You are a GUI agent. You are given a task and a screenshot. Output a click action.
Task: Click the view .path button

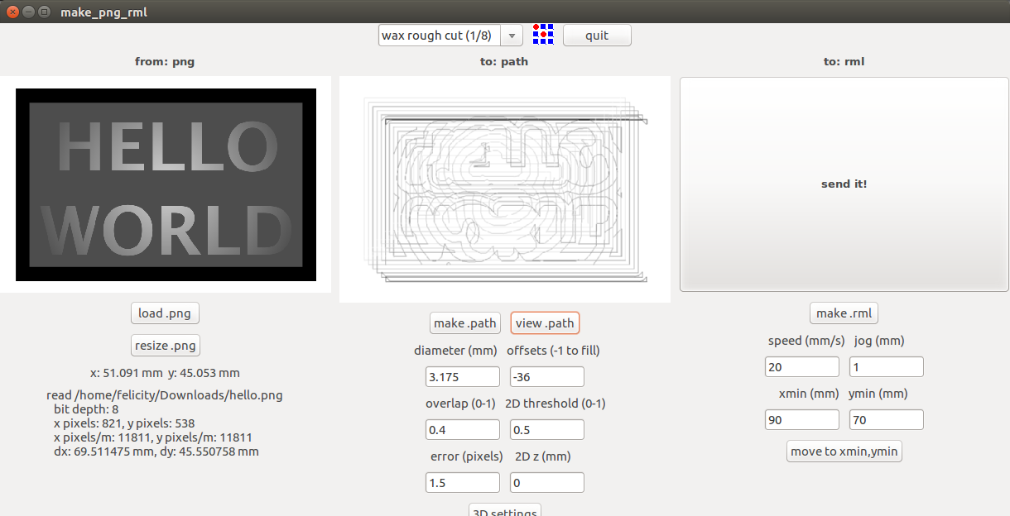tap(545, 323)
